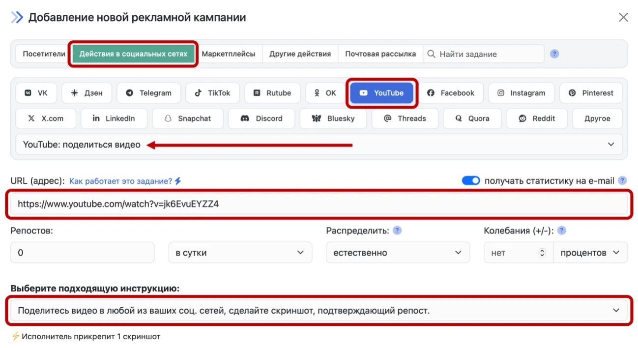The height and width of the screenshot is (348, 638).
Task: Select the Snapchat network button
Action: click(x=187, y=118)
